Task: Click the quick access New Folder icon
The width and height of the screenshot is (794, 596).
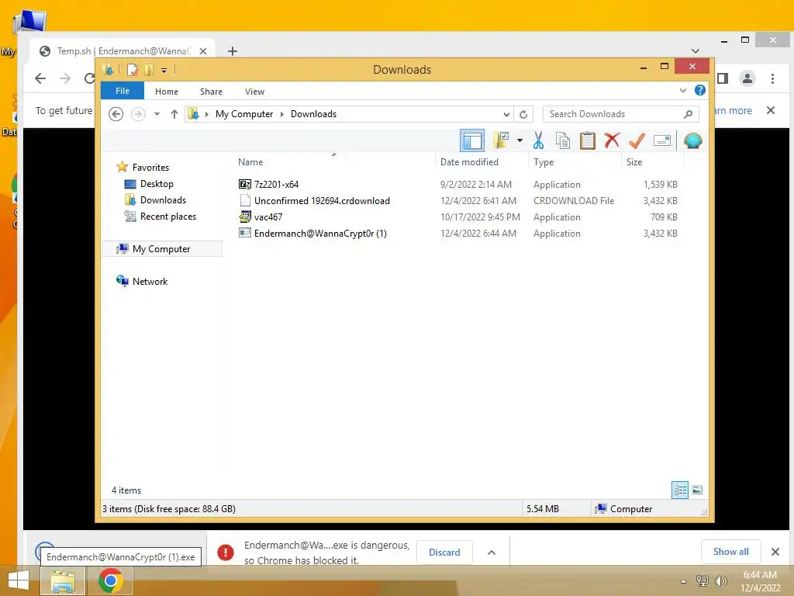Action: click(x=150, y=69)
